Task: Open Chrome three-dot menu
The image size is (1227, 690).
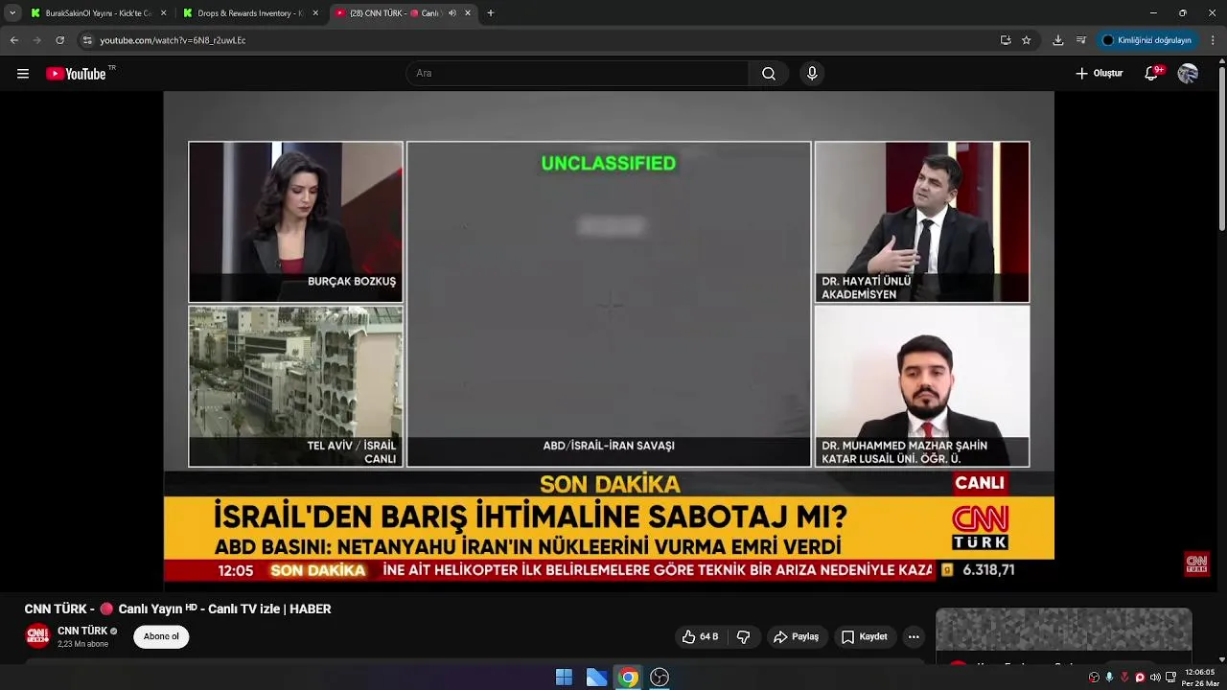Action: [x=1213, y=40]
